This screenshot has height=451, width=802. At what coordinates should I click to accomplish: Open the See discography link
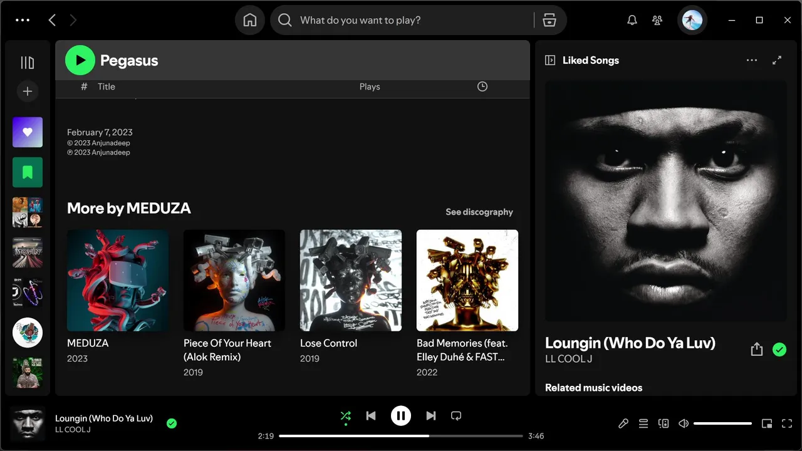click(479, 212)
